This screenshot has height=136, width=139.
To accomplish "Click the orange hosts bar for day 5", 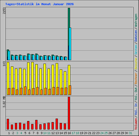I will [25, 91].
